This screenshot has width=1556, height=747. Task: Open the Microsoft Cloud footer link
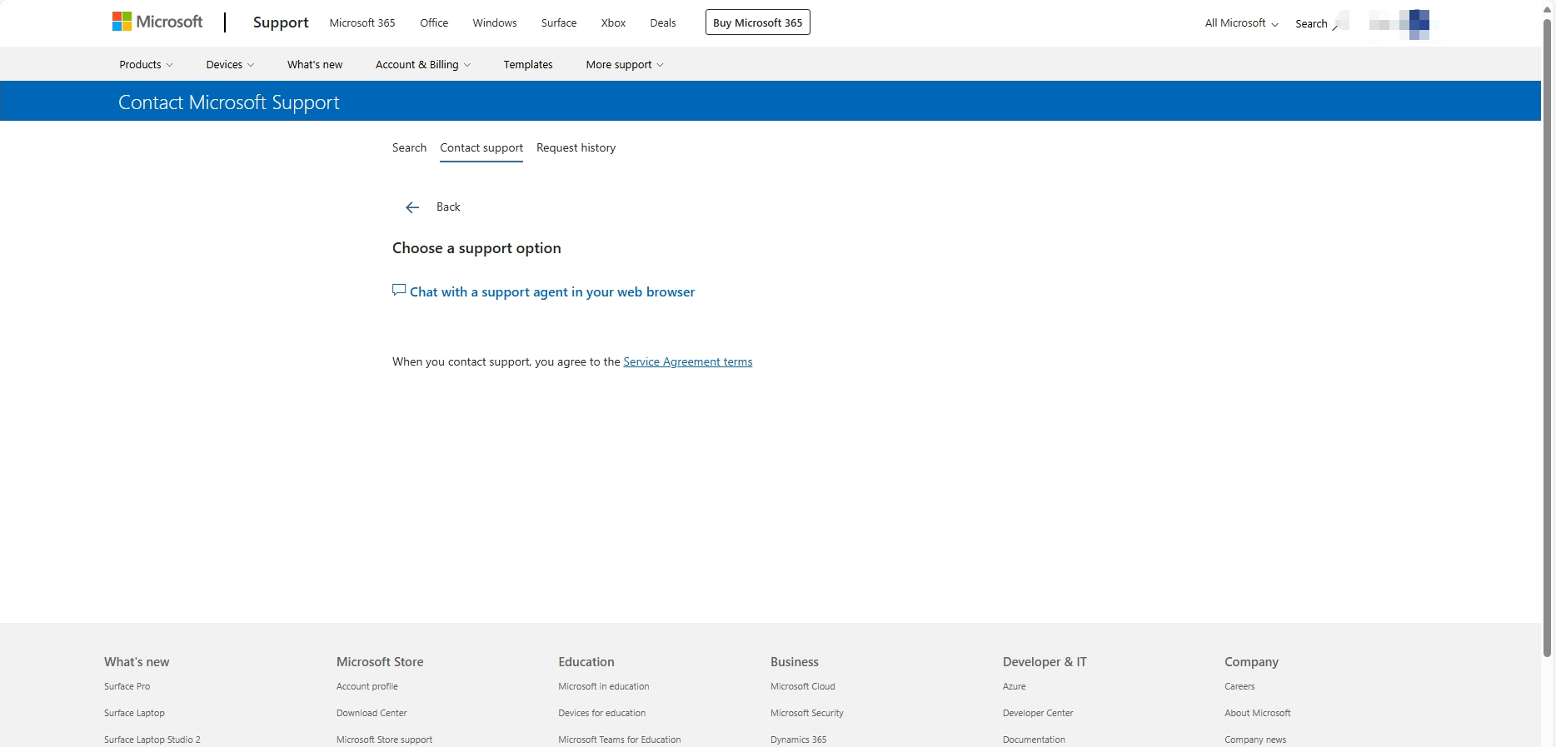point(803,686)
